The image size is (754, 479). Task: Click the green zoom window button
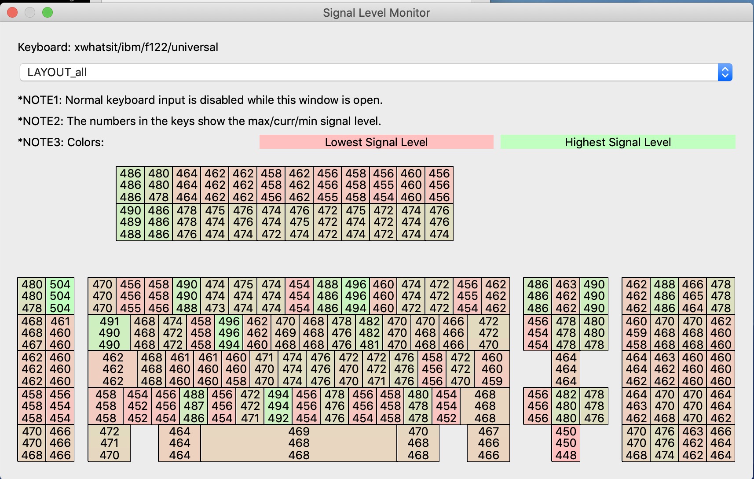coord(48,13)
